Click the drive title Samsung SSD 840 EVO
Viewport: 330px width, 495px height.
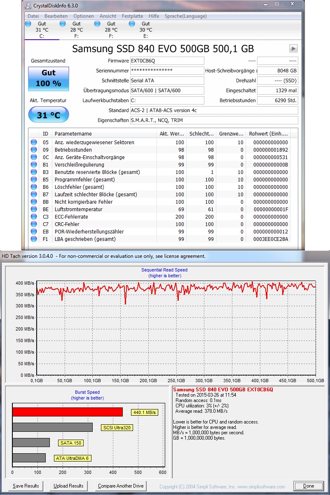(163, 49)
